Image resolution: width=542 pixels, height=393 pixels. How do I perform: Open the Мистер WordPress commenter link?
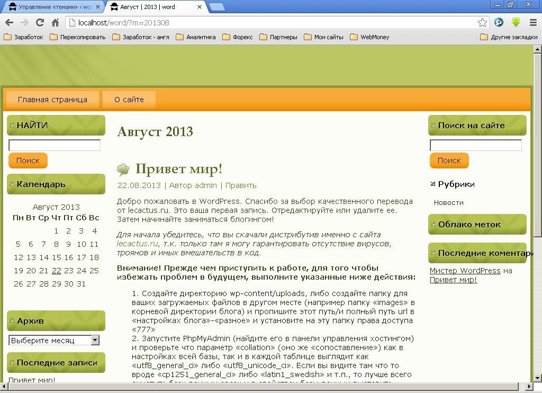[x=465, y=271]
